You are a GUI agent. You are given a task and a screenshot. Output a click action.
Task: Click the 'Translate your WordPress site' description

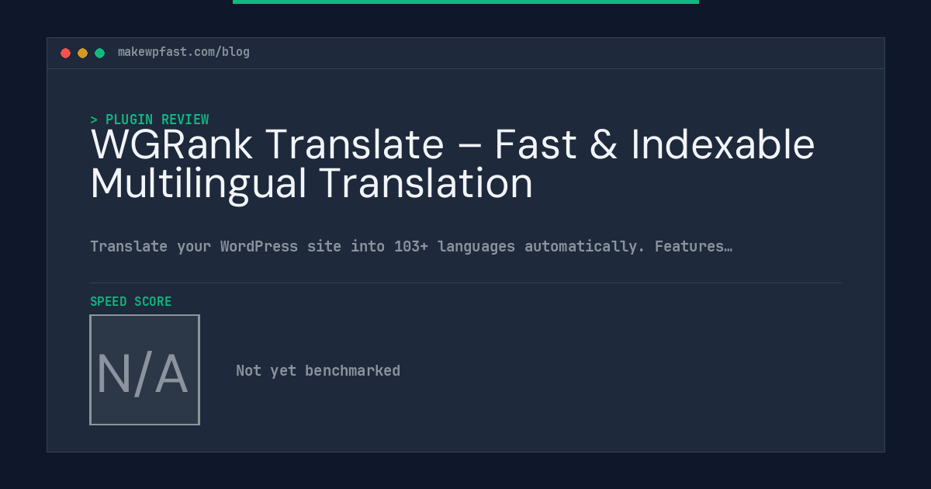(411, 247)
